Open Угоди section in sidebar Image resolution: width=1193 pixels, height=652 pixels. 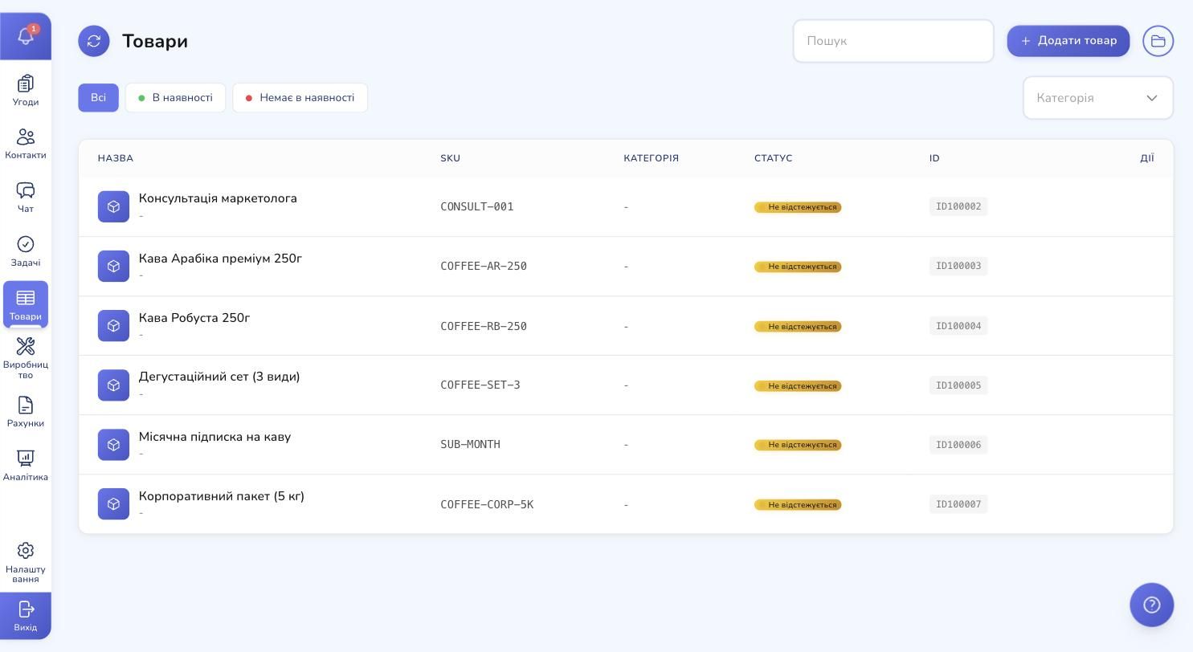coord(26,91)
